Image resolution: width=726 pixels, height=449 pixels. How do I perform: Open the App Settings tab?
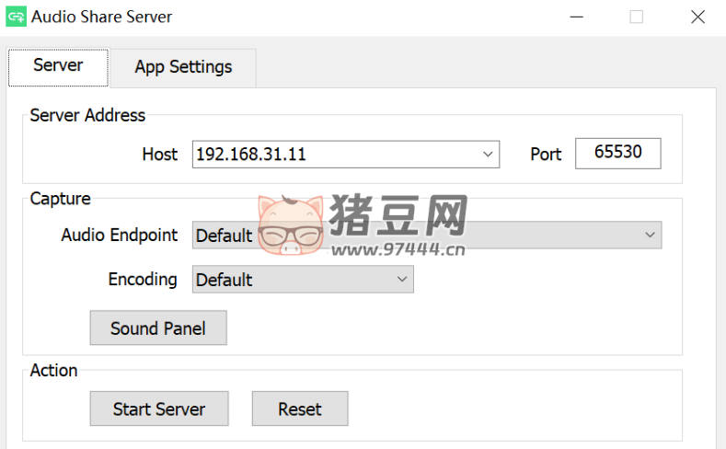click(x=183, y=67)
